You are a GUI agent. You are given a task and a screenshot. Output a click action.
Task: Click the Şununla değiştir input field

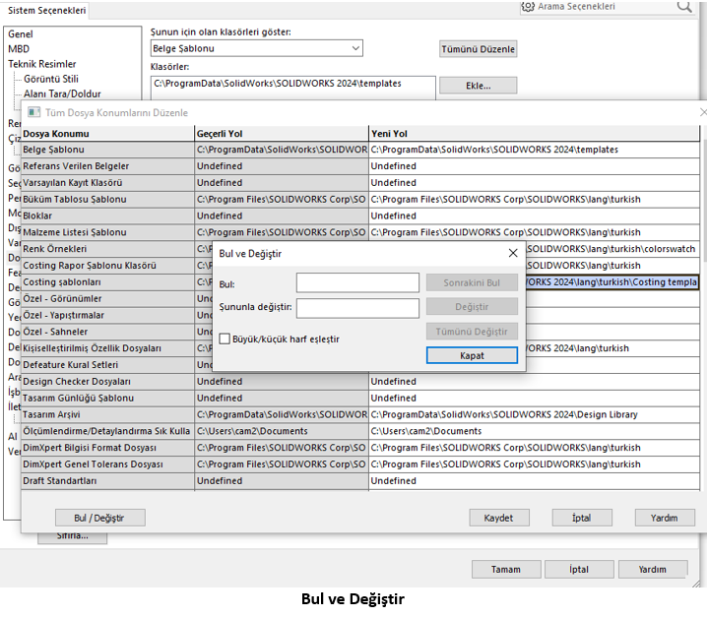coord(357,308)
